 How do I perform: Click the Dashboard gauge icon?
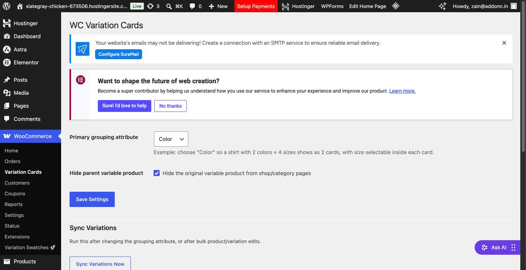coord(6,36)
